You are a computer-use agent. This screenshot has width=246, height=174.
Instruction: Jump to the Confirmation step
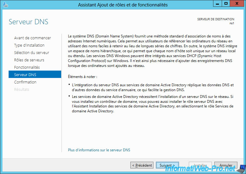25,82
